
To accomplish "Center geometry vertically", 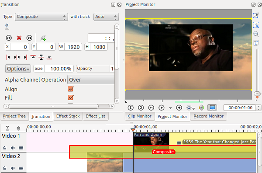I will (41, 57).
